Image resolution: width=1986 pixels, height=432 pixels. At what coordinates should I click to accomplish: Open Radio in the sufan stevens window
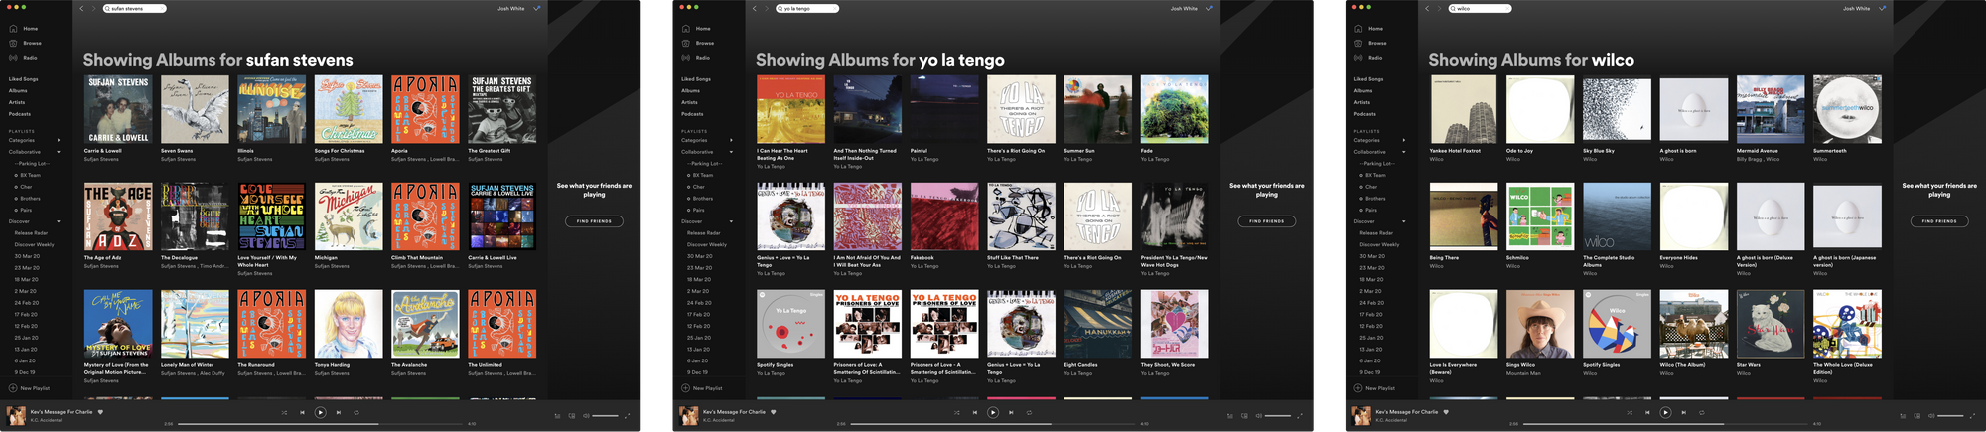(x=24, y=58)
